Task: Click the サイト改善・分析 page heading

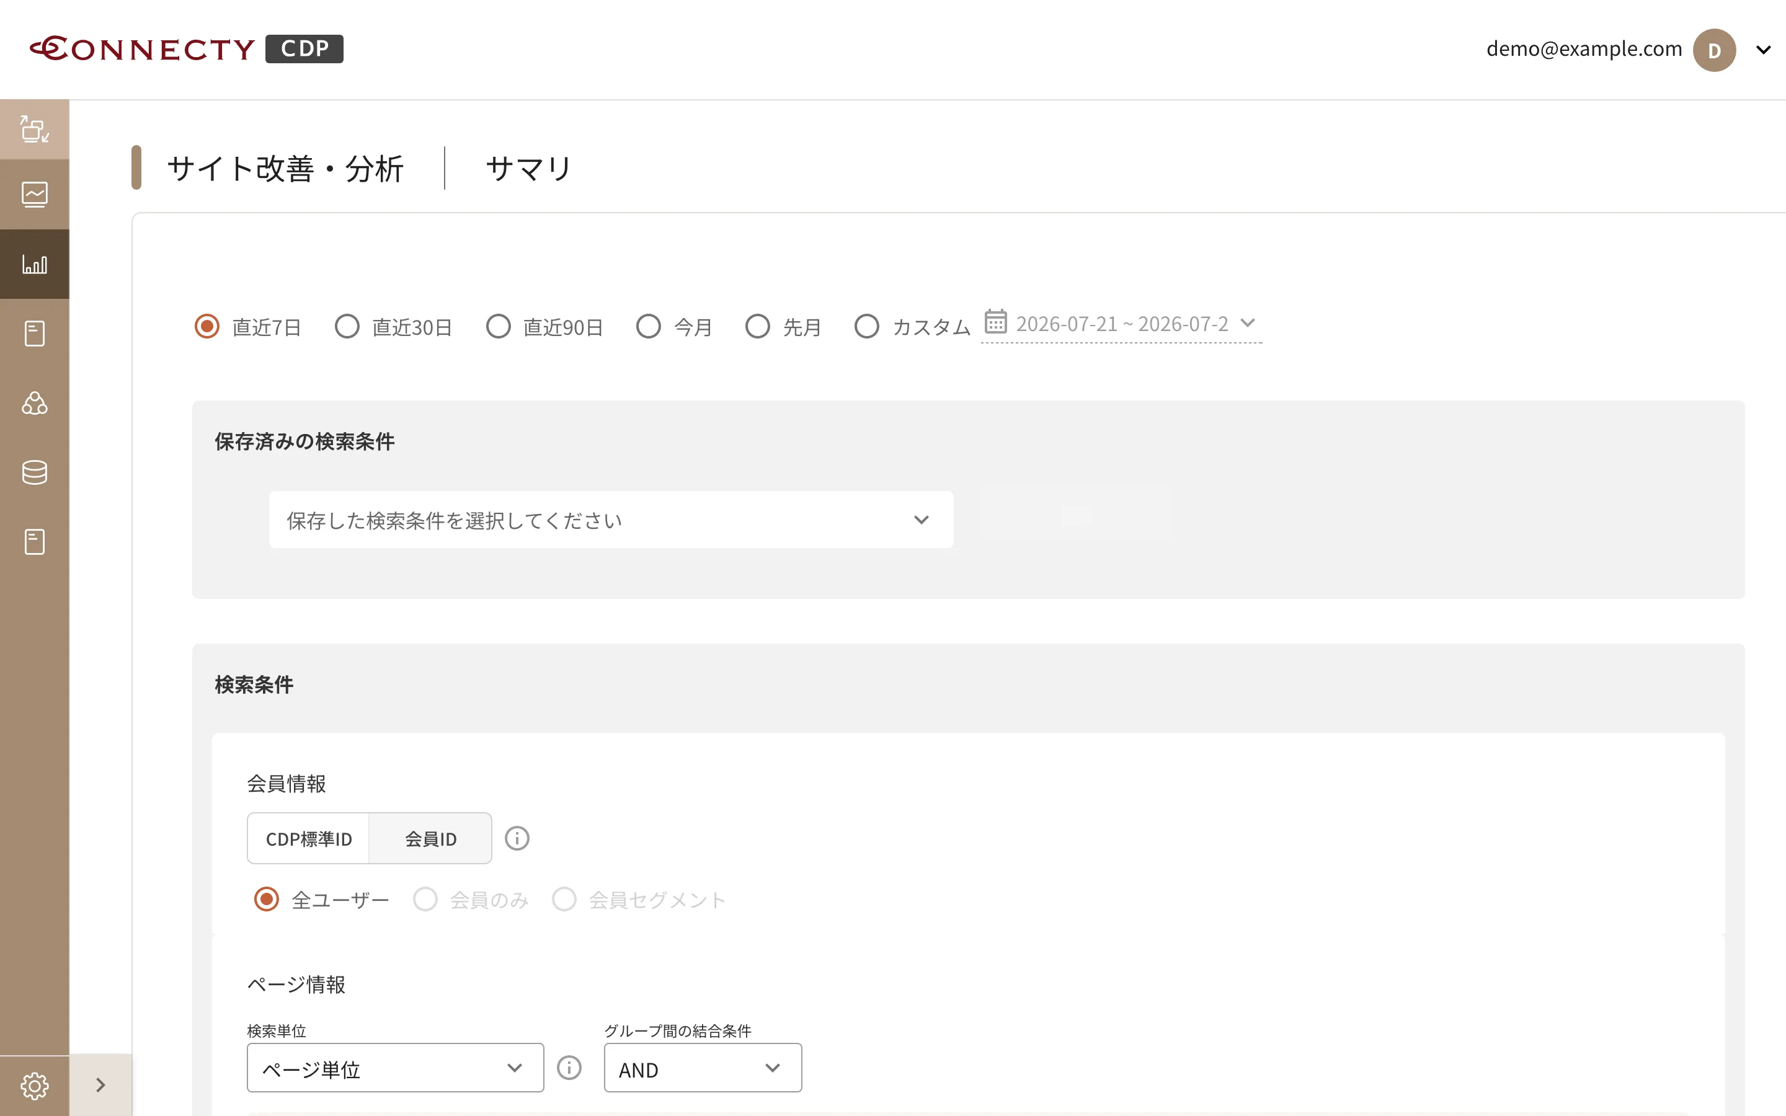Action: [286, 168]
